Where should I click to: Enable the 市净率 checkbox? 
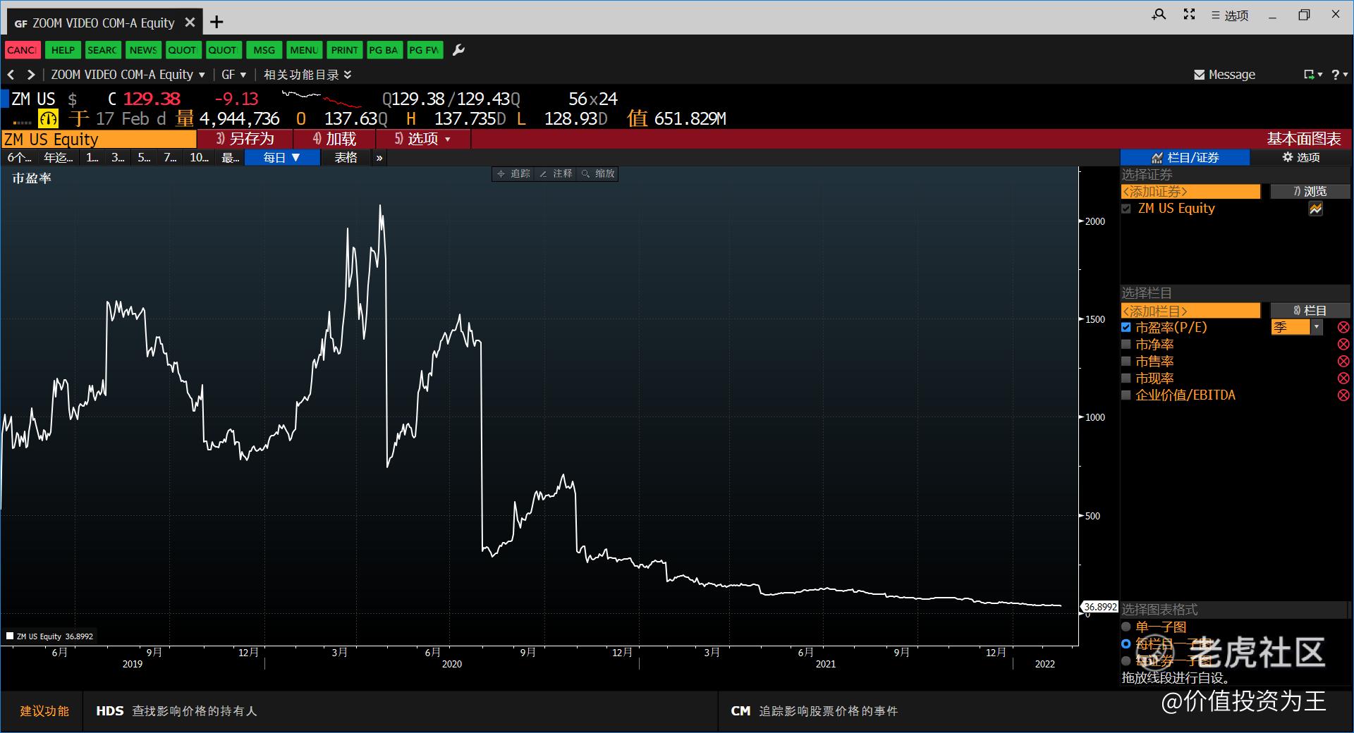tap(1126, 345)
